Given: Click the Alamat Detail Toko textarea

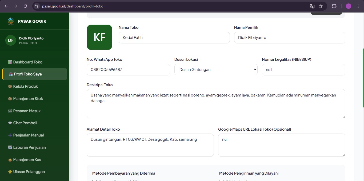Looking at the screenshot, I should coord(150,145).
